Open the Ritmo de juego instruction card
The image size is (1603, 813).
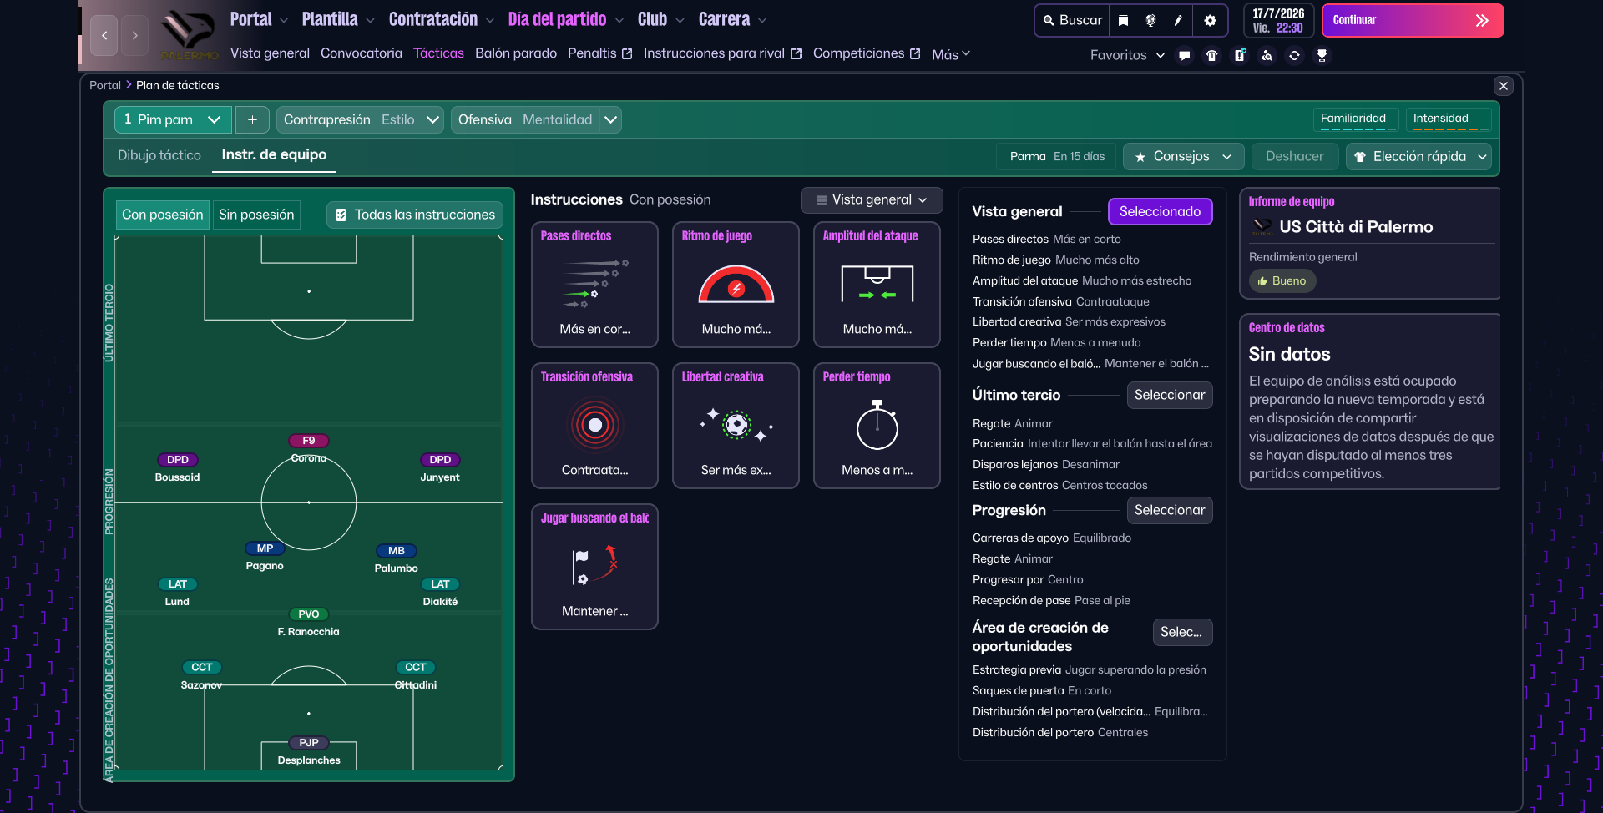click(x=736, y=285)
